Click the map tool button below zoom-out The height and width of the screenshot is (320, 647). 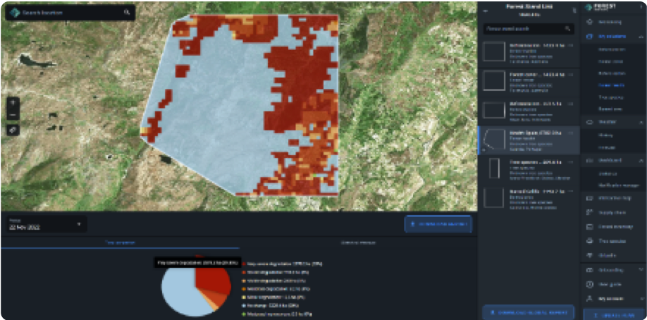point(14,130)
